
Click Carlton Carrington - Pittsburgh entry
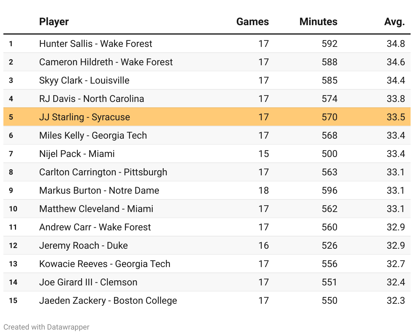103,172
